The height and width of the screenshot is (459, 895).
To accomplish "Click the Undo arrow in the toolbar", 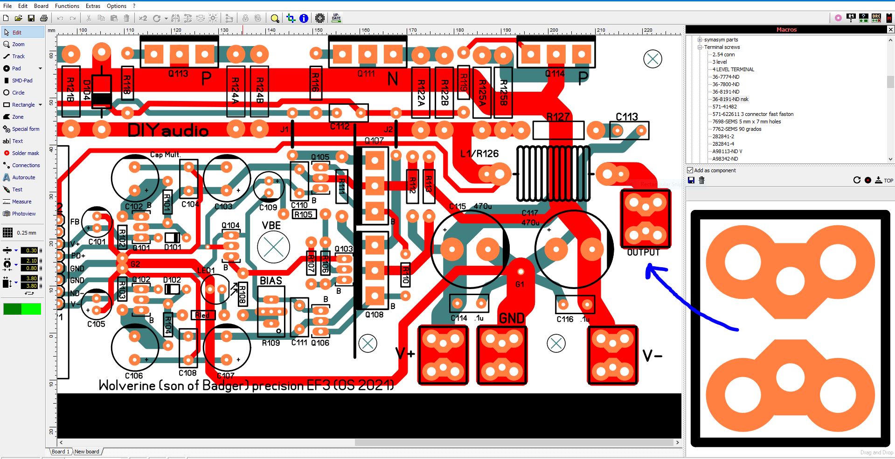I will [x=60, y=18].
